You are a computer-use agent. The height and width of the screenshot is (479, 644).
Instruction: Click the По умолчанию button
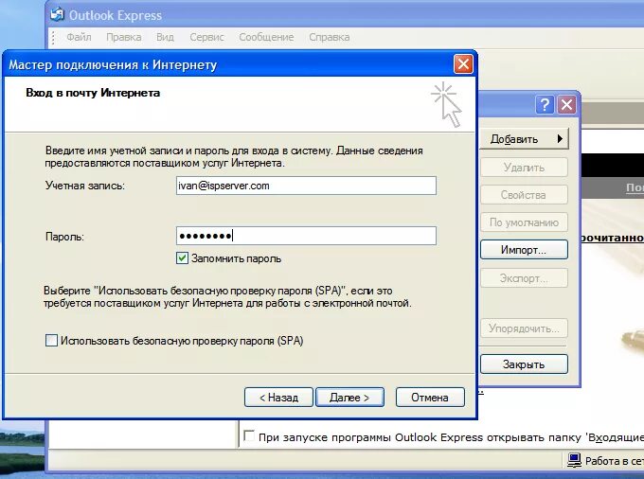tap(524, 222)
